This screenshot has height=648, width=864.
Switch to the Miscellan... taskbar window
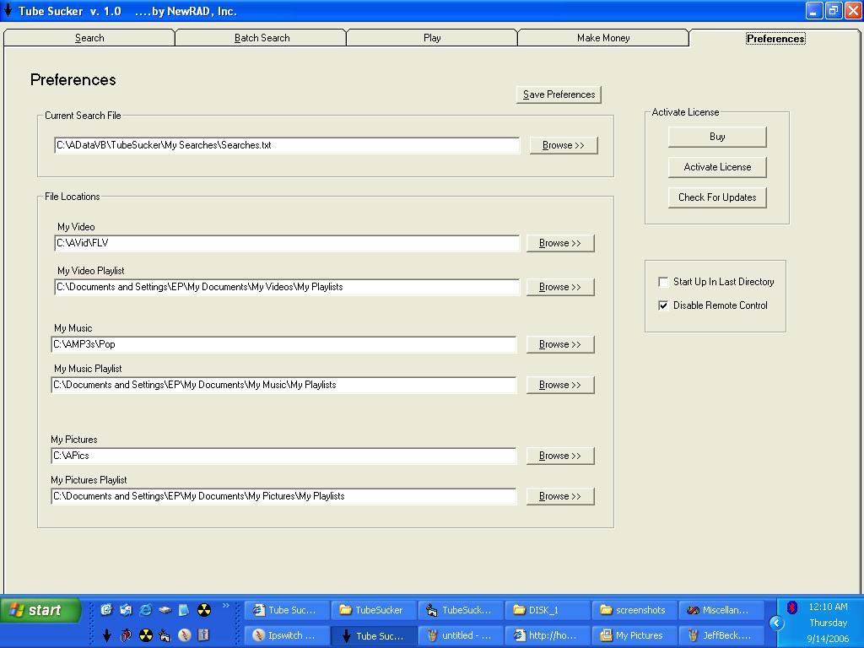[x=720, y=610]
